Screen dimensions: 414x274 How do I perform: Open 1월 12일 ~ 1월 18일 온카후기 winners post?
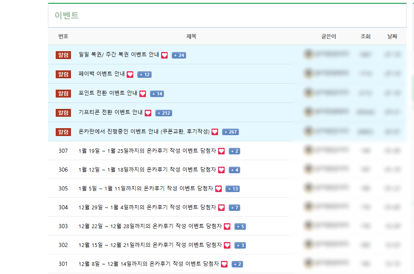point(147,170)
